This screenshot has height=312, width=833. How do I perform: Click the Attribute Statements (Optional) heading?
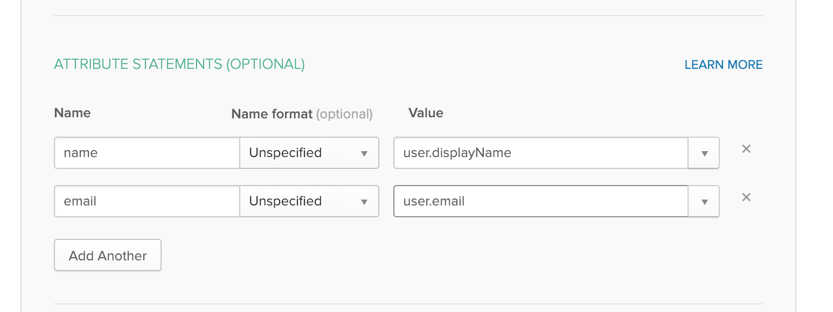179,64
